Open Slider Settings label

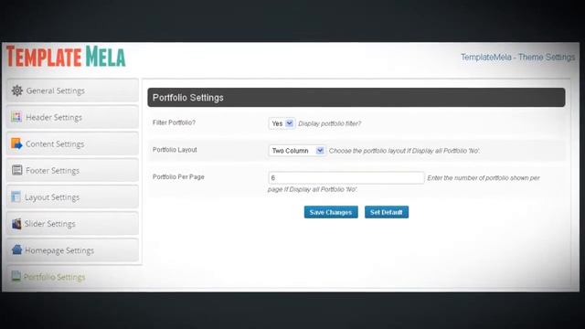coord(49,224)
